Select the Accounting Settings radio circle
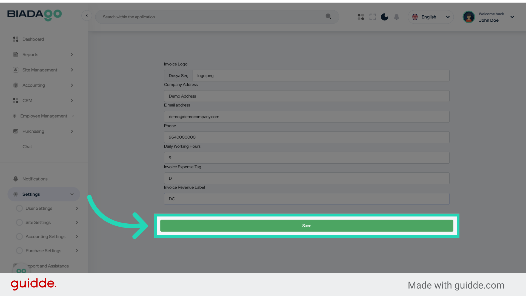This screenshot has height=296, width=526. (19, 237)
